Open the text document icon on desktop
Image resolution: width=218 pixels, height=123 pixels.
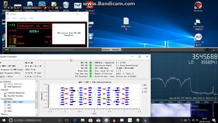126,24
